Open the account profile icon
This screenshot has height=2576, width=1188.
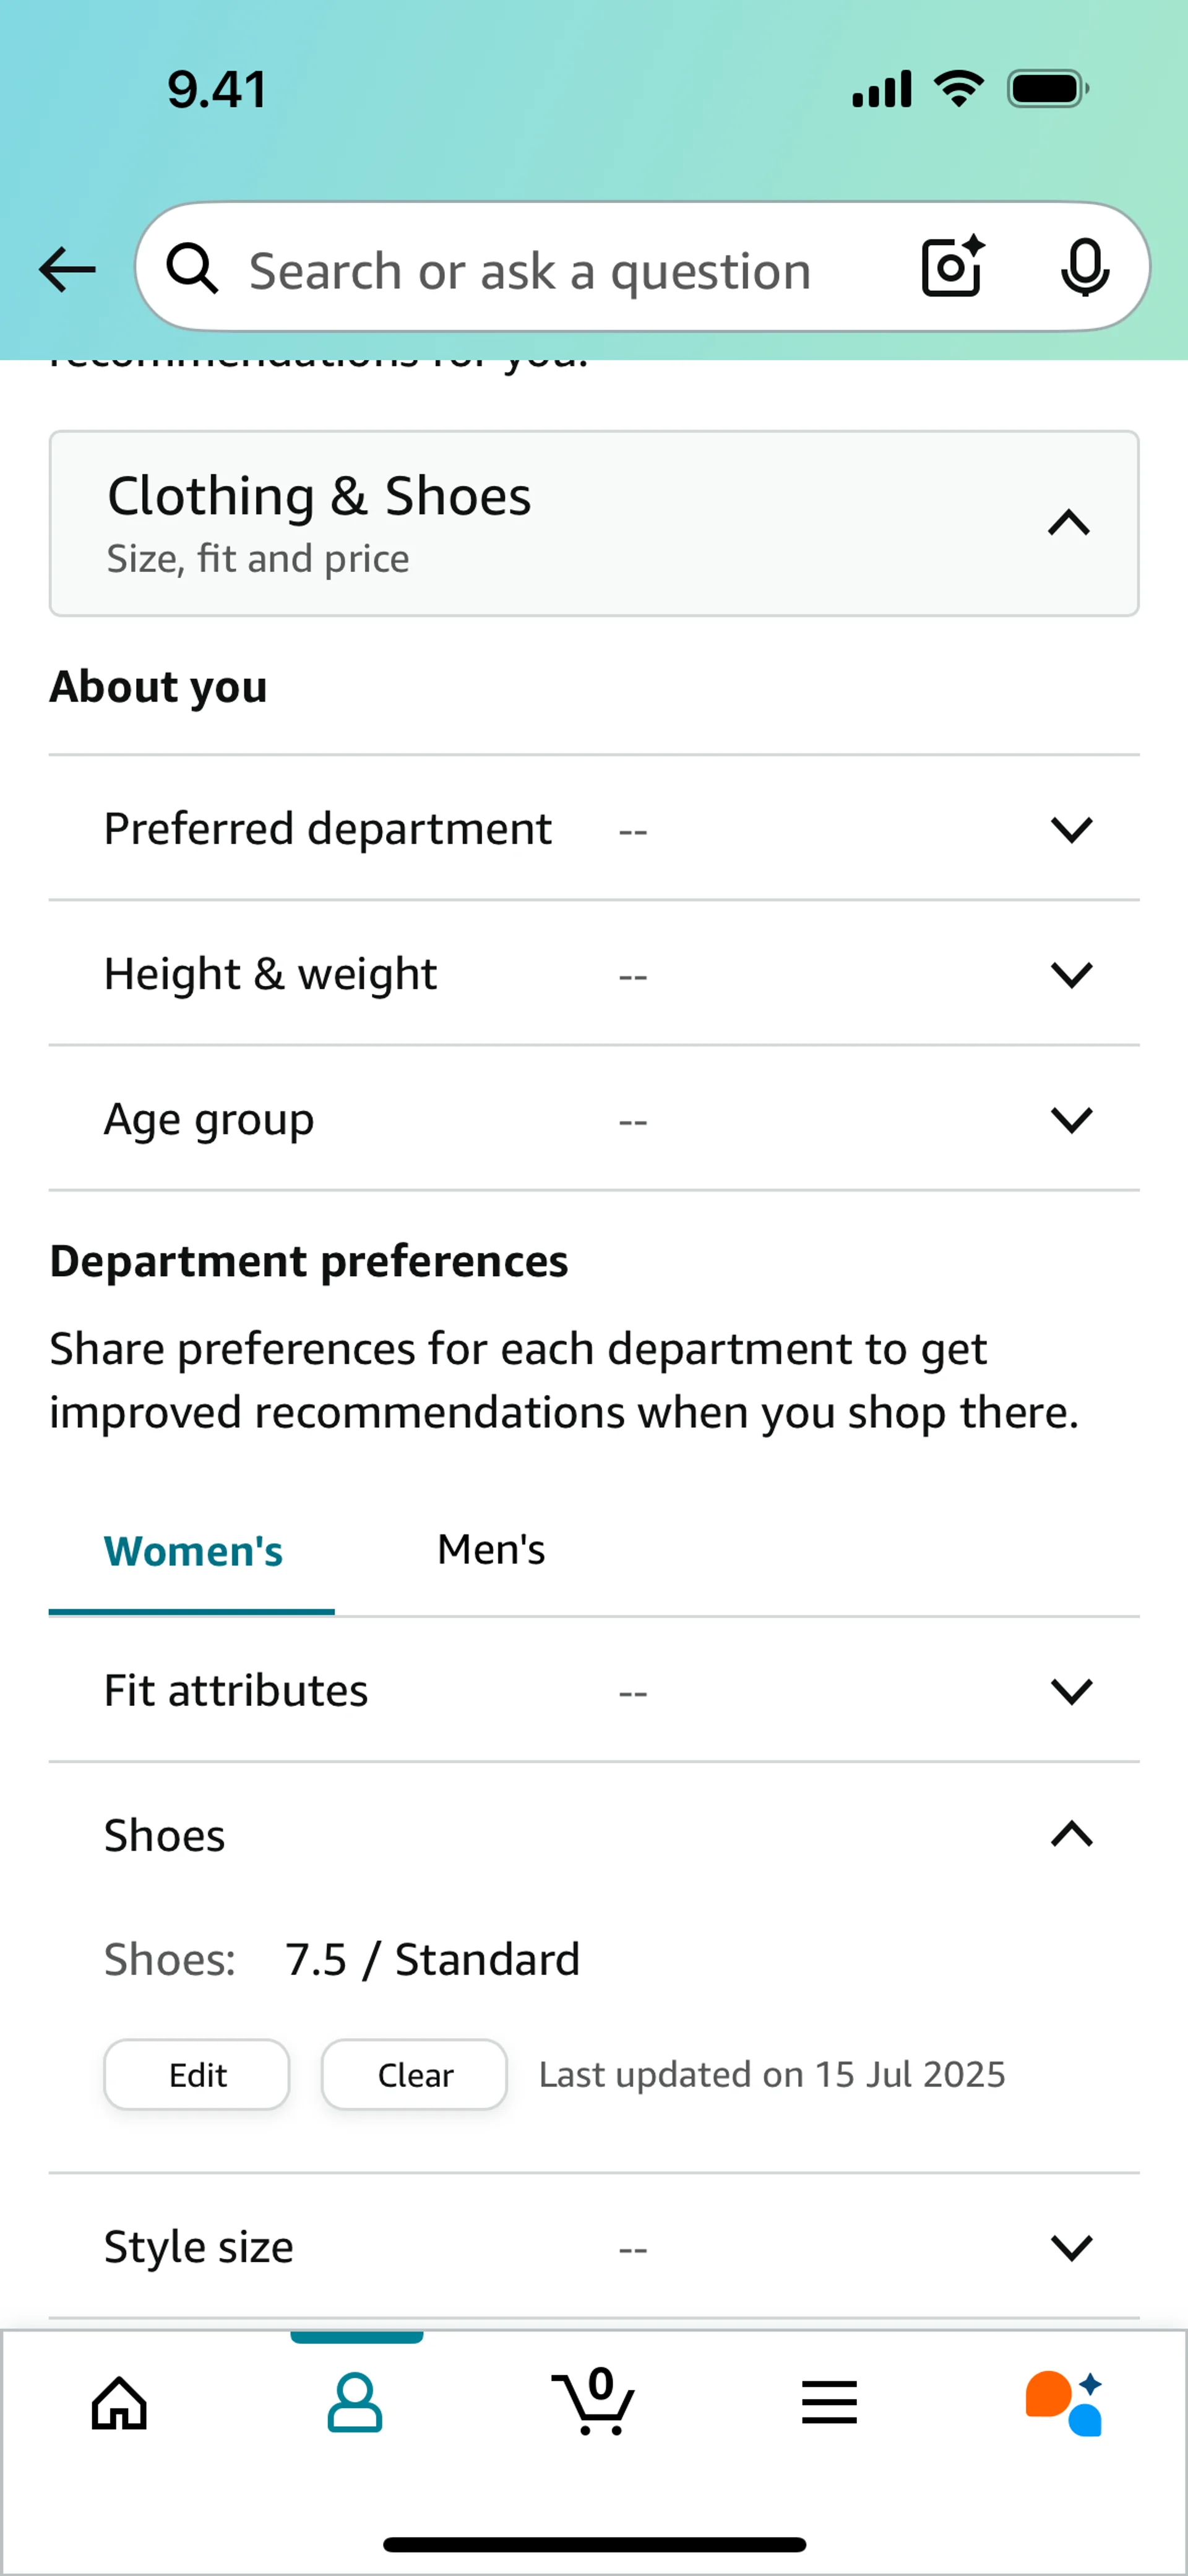click(x=355, y=2403)
